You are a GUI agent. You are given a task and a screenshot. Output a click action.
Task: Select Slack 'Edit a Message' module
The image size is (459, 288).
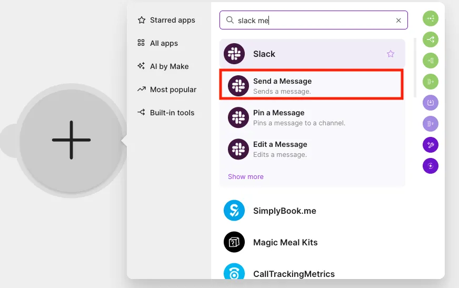coord(312,150)
